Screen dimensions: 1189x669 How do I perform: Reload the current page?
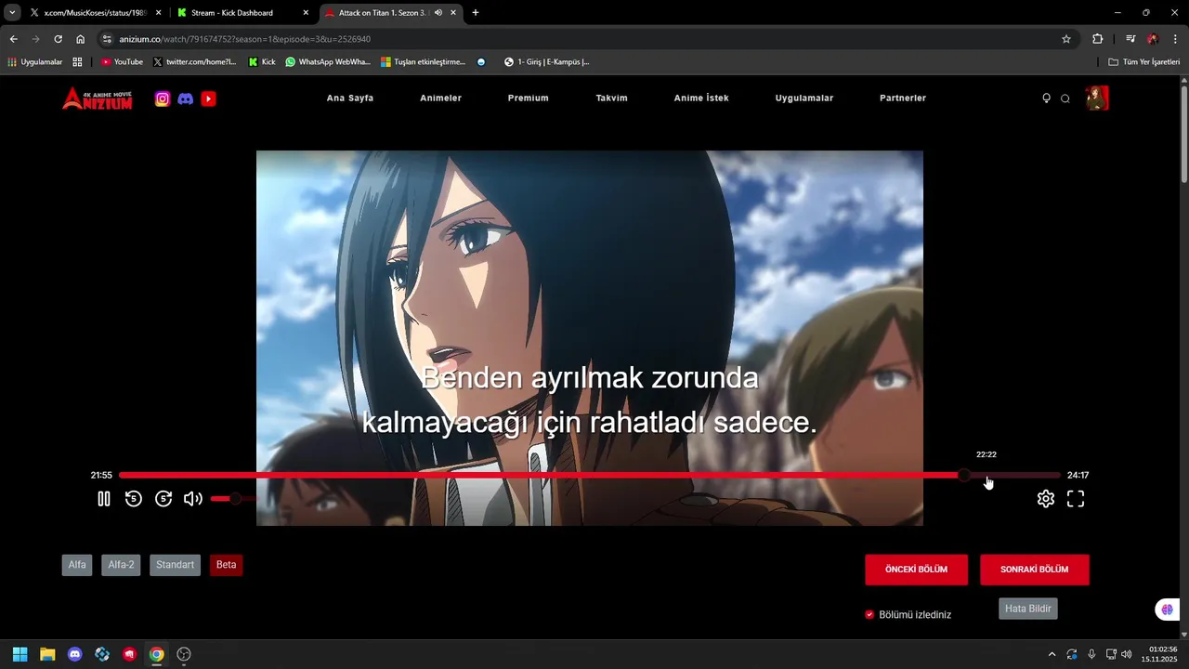point(58,39)
